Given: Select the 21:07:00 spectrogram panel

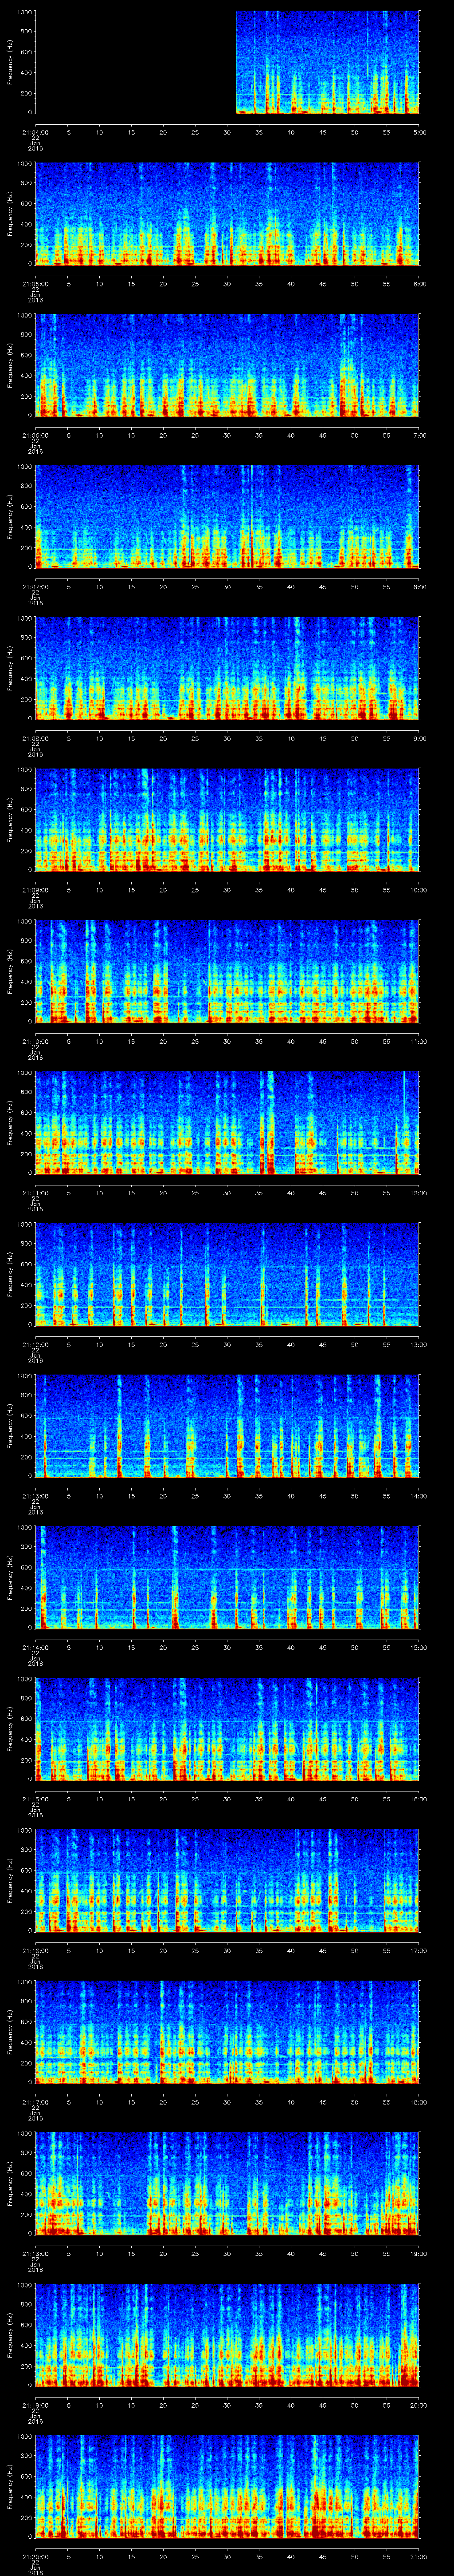Looking at the screenshot, I should pyautogui.click(x=227, y=517).
